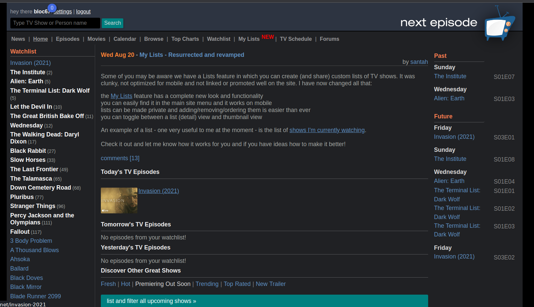534x307 pixels.
Task: Open the Movies menu item
Action: pyautogui.click(x=96, y=39)
